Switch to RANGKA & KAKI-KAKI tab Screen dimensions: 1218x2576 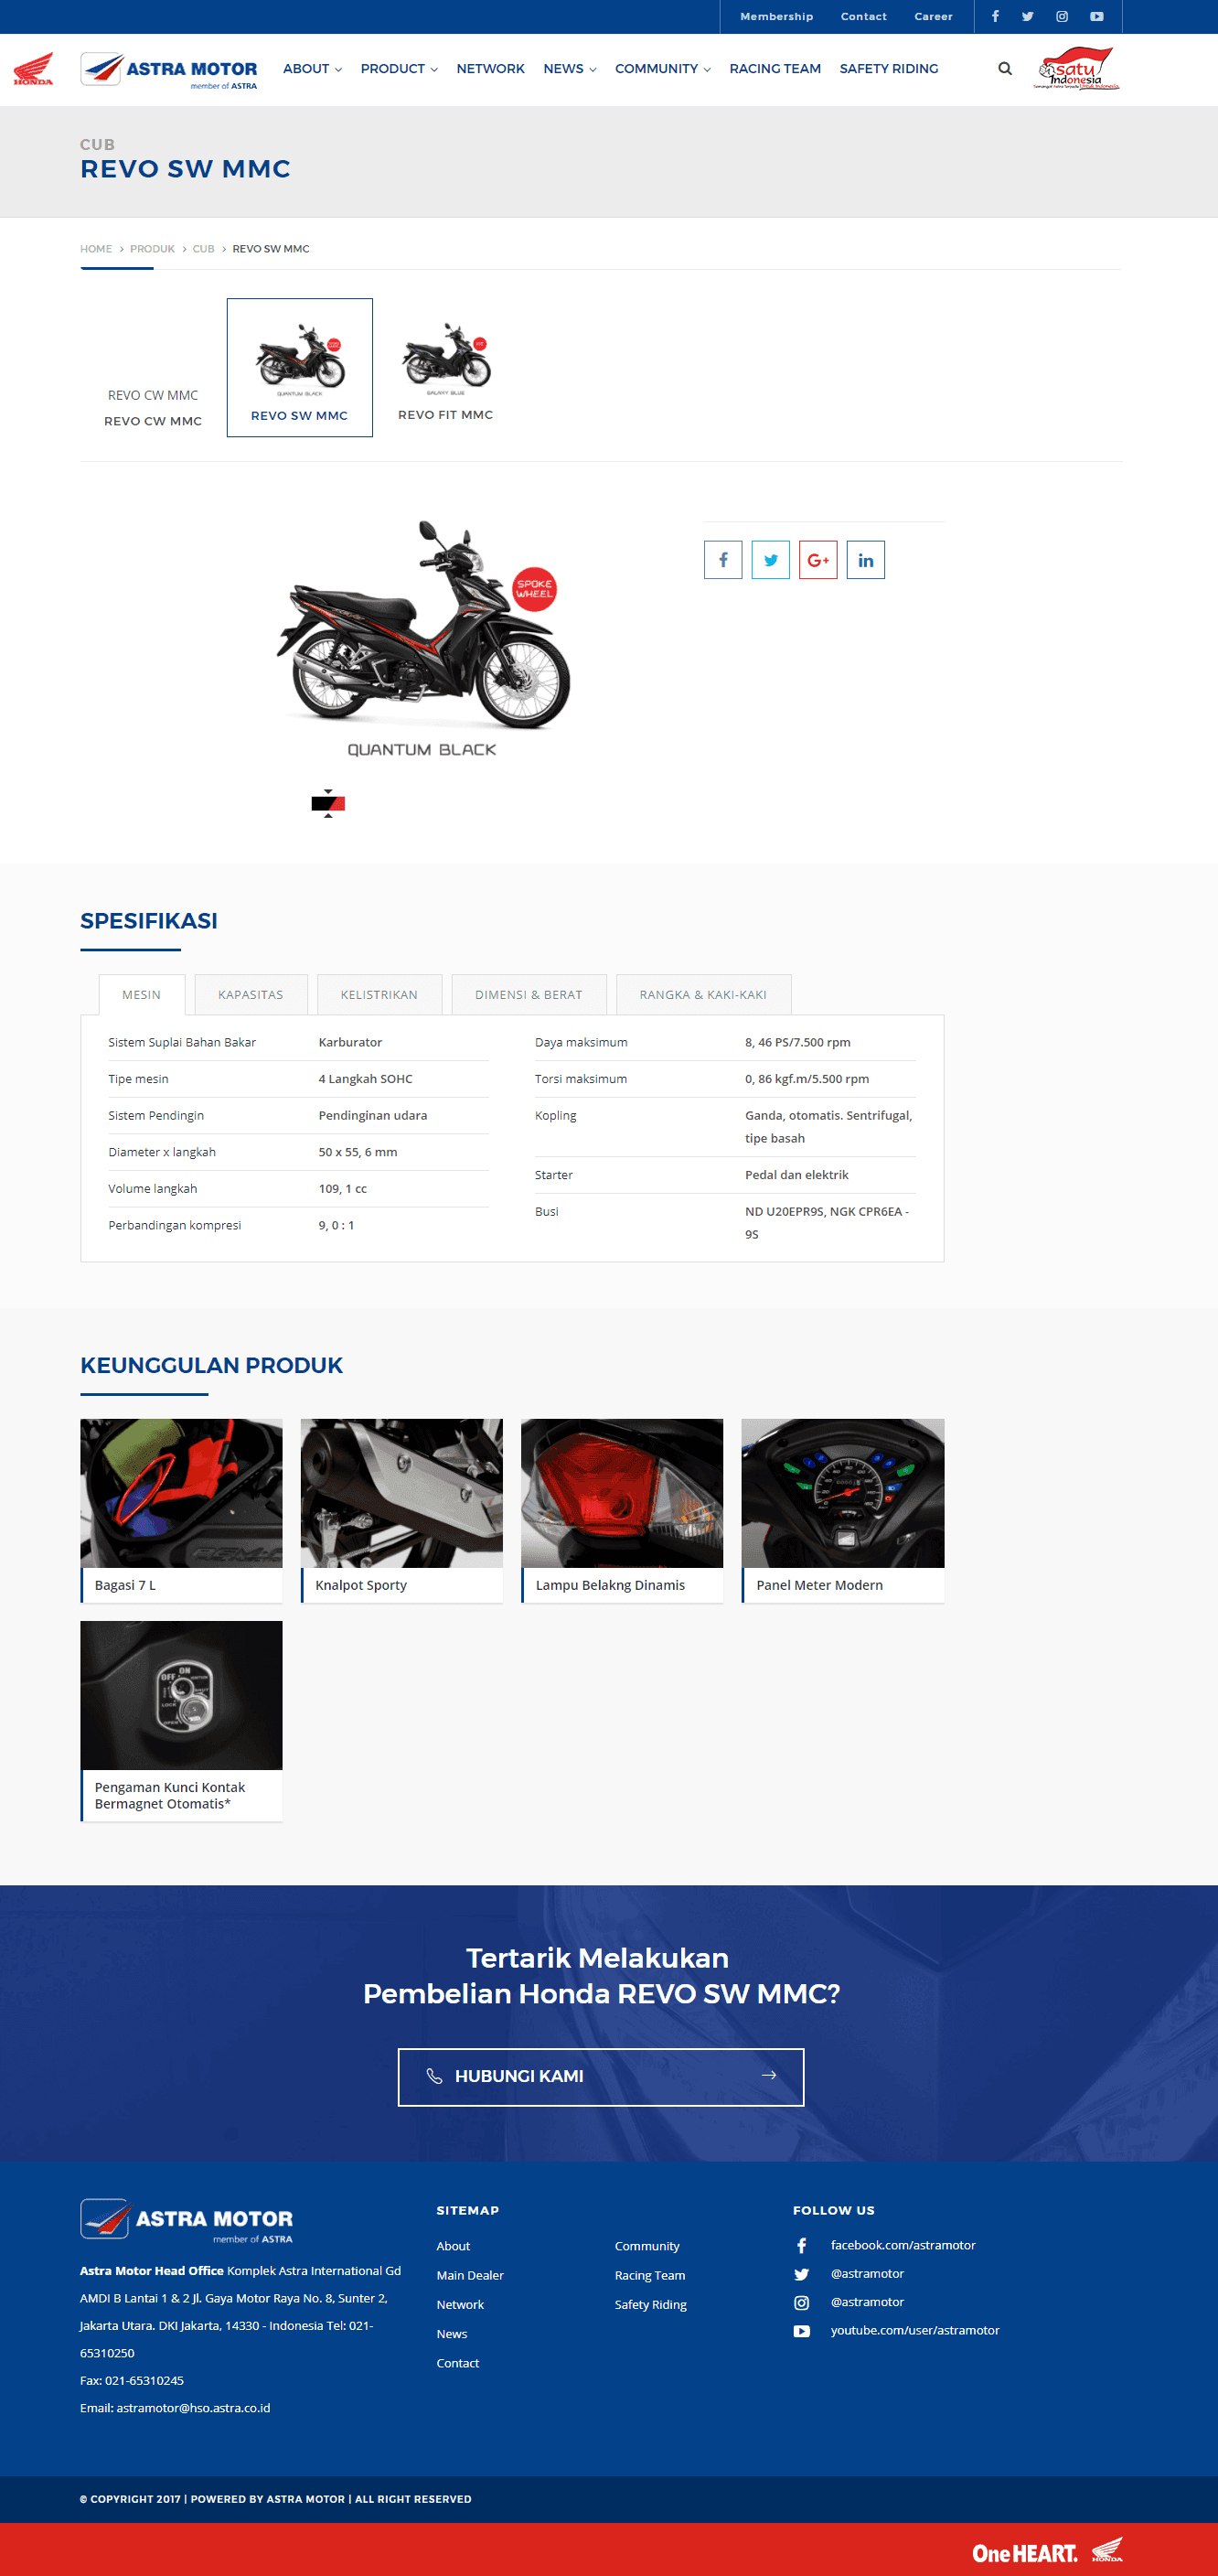(703, 995)
